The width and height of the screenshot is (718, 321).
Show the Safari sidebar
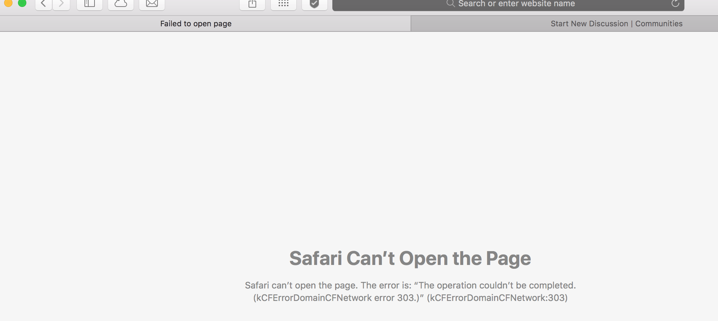90,4
